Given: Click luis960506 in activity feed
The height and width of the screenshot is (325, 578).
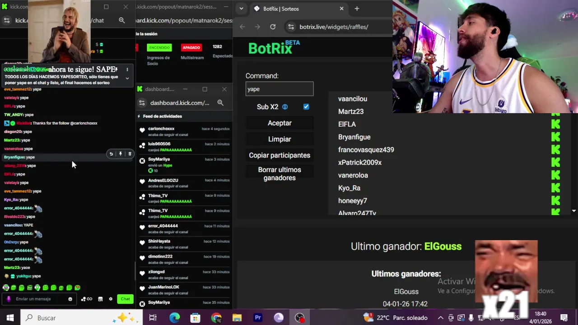Looking at the screenshot, I should [x=159, y=144].
